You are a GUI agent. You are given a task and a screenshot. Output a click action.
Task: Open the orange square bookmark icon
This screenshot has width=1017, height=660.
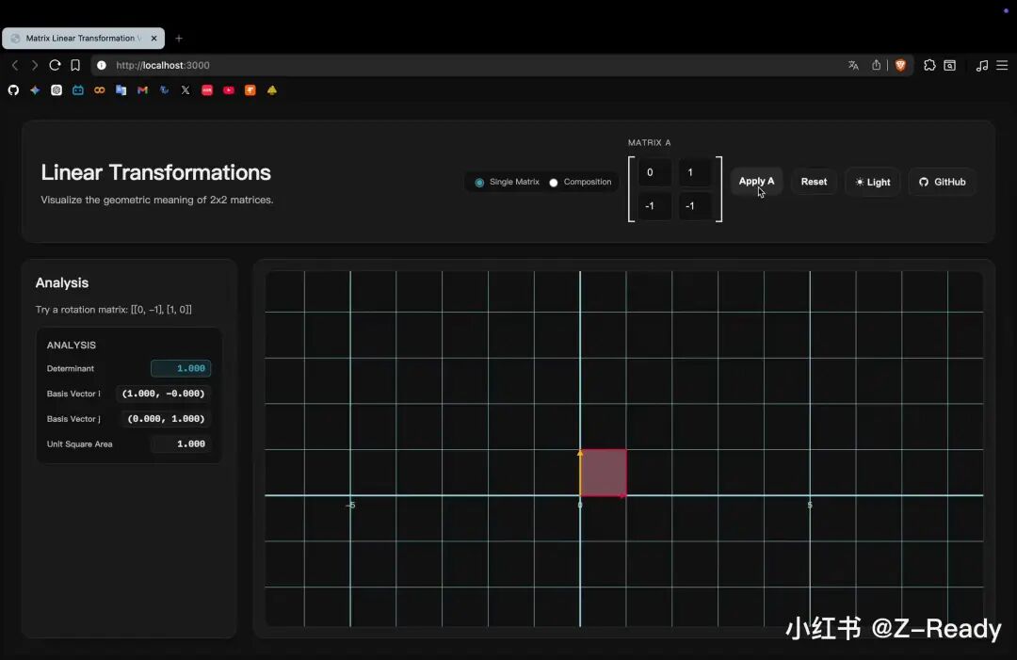(x=250, y=90)
